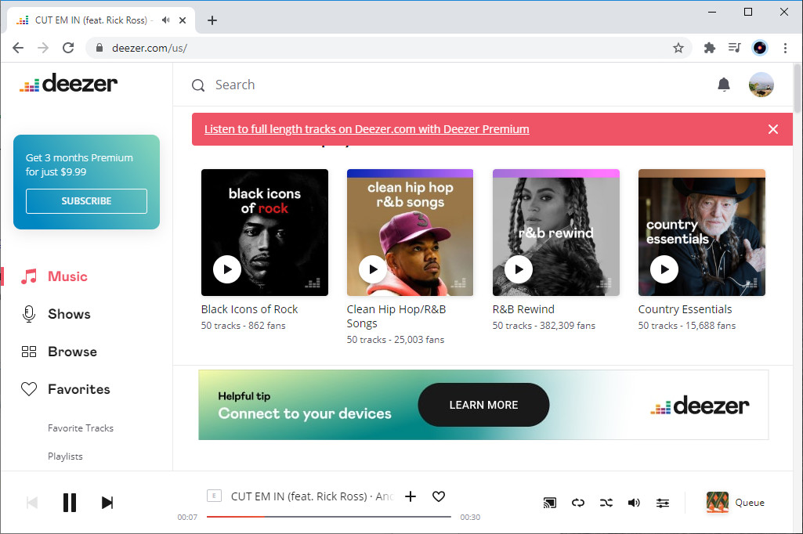Viewport: 803px width, 534px height.
Task: Toggle shuffle mode
Action: point(606,503)
